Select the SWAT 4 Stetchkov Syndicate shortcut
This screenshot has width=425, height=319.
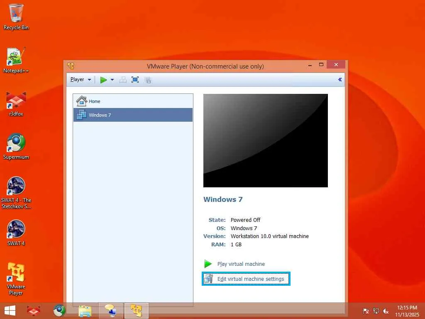tap(16, 193)
